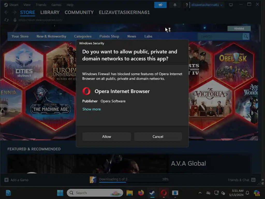265x199 pixels.
Task: Open Friends & Chat list icon
Action: click(253, 180)
